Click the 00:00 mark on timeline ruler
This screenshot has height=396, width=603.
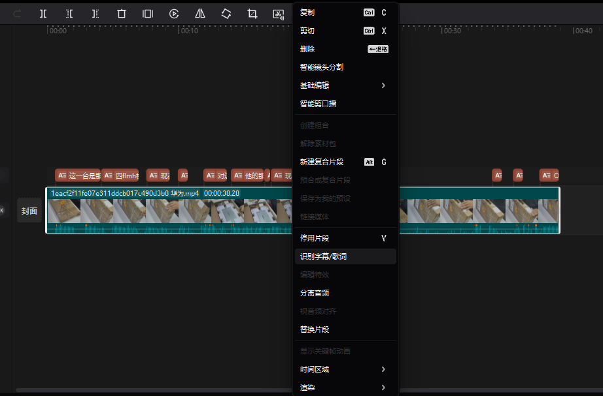click(58, 31)
